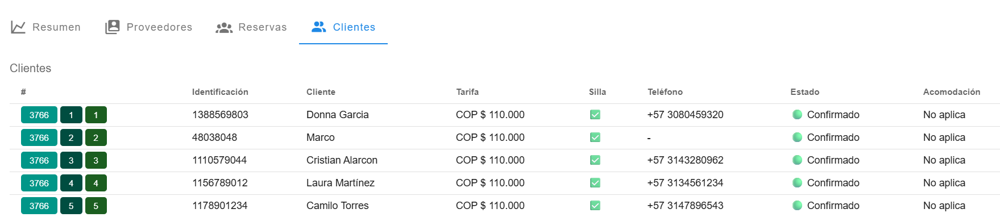The width and height of the screenshot is (1000, 217).
Task: Click Laura Martínez's green status dot
Action: pos(797,183)
